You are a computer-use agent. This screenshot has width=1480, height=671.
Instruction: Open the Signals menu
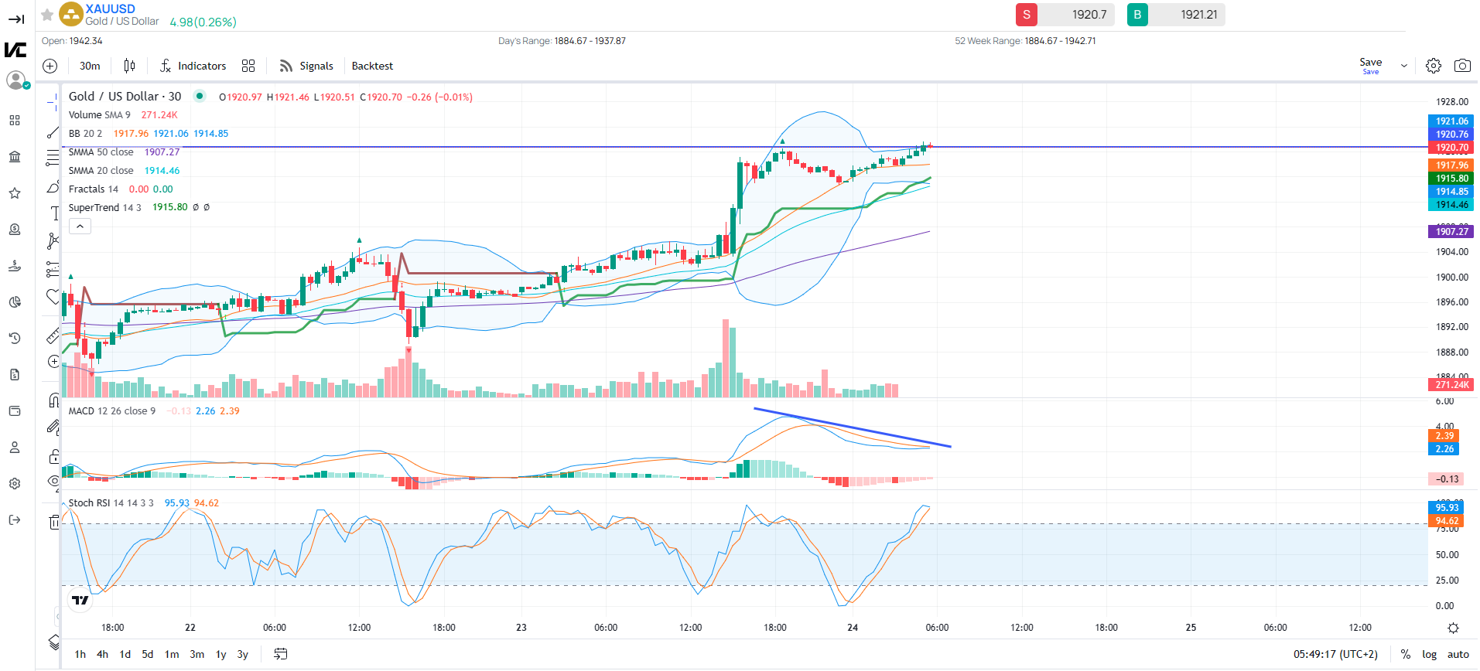(306, 66)
